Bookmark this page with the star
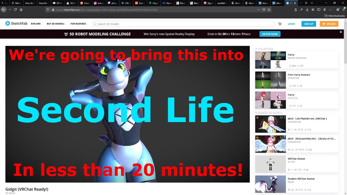This screenshot has width=347, height=195. point(269,9)
